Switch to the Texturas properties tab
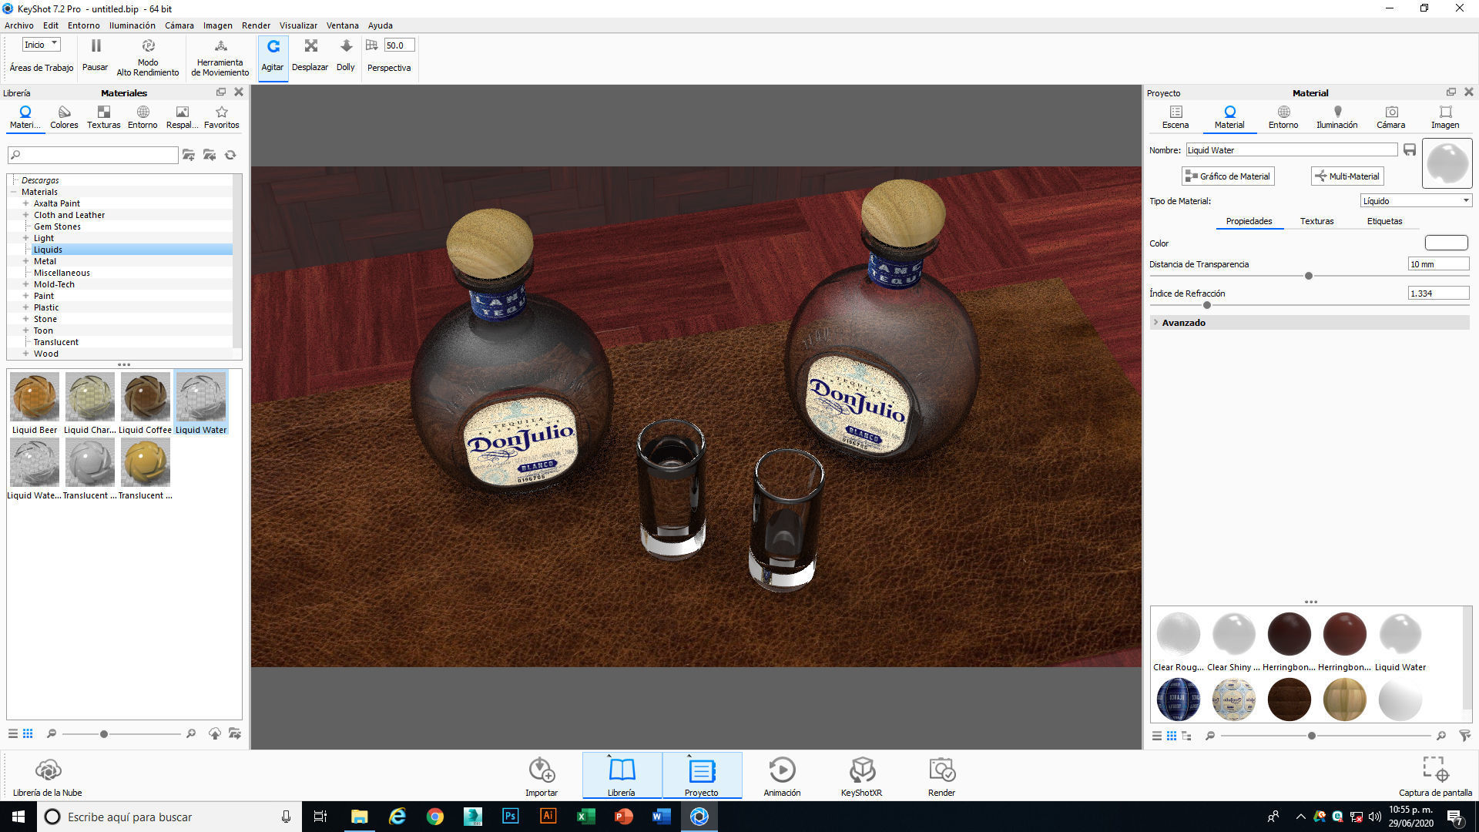 [1316, 221]
